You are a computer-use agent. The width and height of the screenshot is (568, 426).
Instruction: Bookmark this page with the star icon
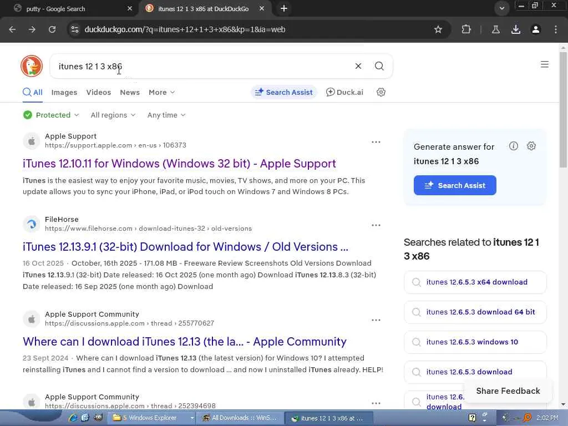[x=438, y=29]
